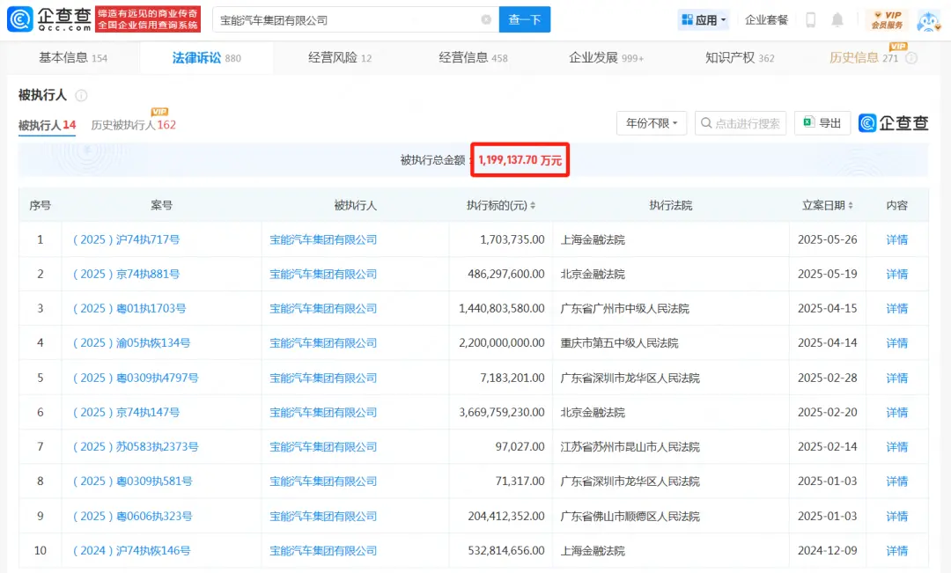Open case (2025)粤0309执4797号
The width and height of the screenshot is (951, 573).
click(136, 378)
